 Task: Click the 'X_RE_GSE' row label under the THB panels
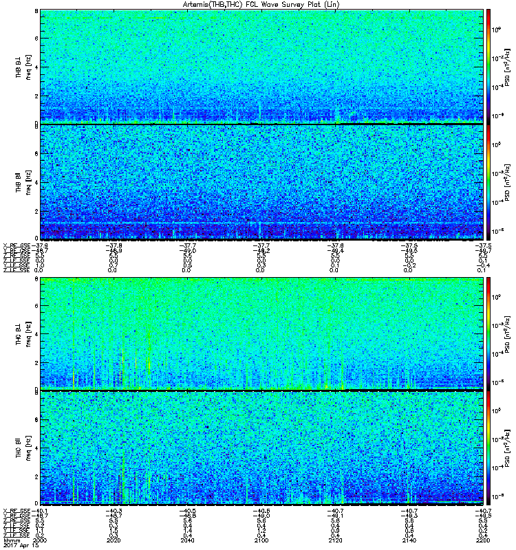[x=17, y=245]
